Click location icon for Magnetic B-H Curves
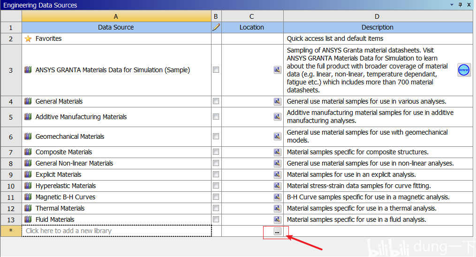Viewport: 476px width, 257px height. 277,197
